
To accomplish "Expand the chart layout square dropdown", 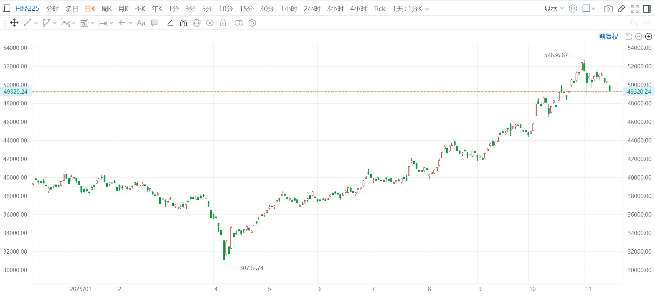I will point(589,9).
